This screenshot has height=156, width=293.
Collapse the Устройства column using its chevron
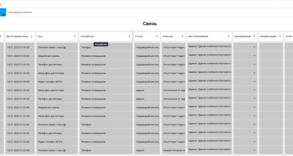pyautogui.click(x=130, y=36)
